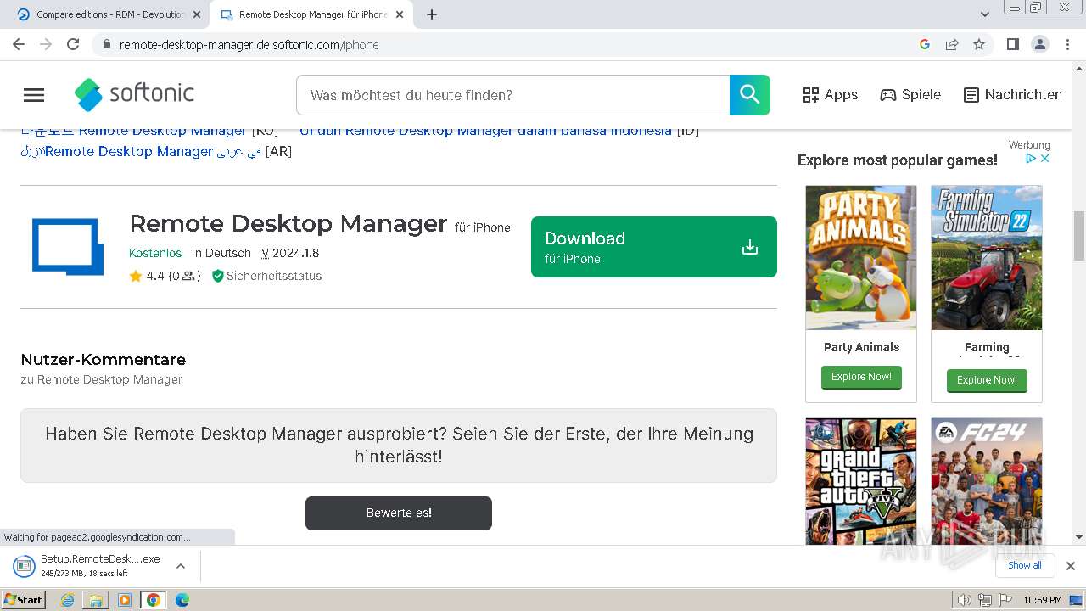Reload the current page

pyautogui.click(x=73, y=44)
